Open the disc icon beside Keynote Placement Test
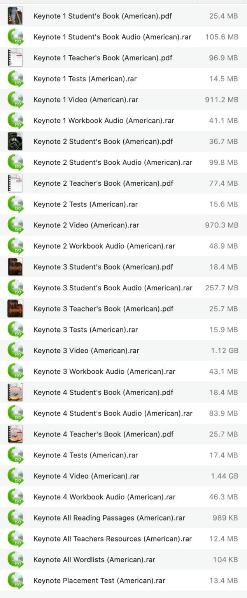This screenshot has width=247, height=598. coord(15,580)
